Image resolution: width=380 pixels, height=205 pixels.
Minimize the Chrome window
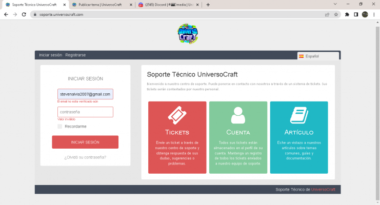pyautogui.click(x=348, y=4)
